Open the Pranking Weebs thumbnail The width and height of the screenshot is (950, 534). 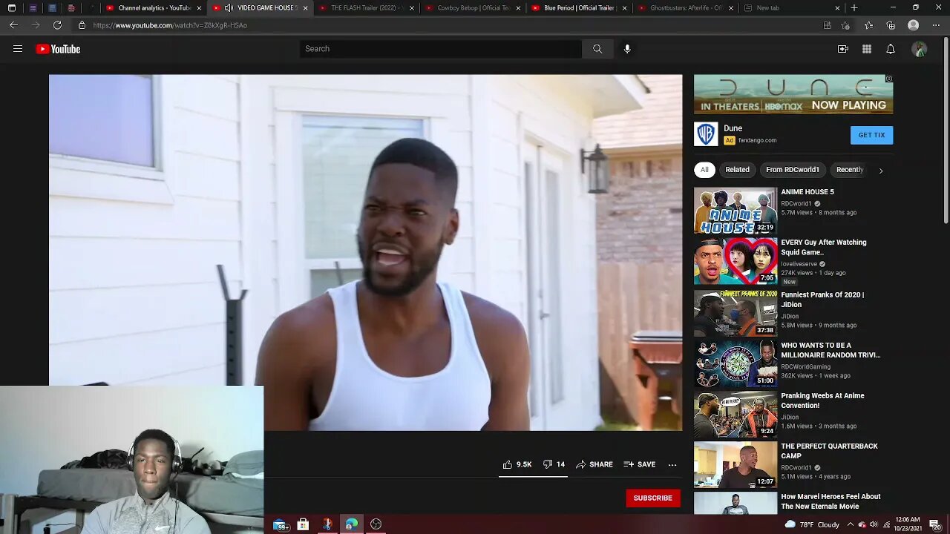click(736, 414)
